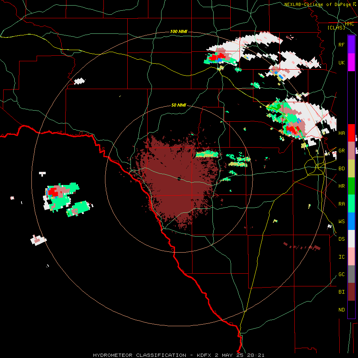Screen dimensions: 358x358
Task: Click the HA legend label
Action: click(x=341, y=133)
